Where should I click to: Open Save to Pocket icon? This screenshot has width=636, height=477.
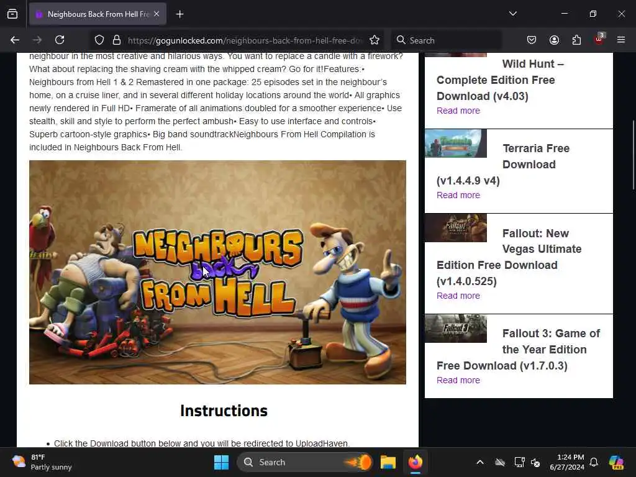pos(532,40)
